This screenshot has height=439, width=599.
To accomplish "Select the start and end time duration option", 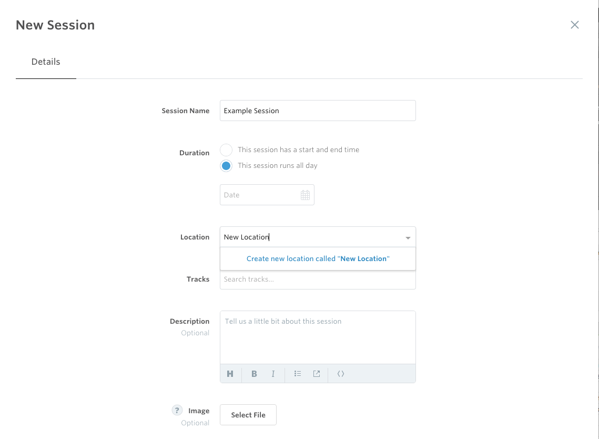I will 226,149.
